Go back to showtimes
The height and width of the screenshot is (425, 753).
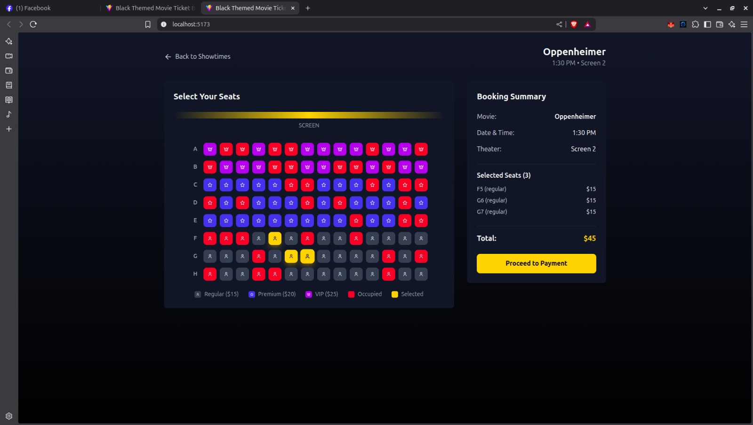point(198,56)
